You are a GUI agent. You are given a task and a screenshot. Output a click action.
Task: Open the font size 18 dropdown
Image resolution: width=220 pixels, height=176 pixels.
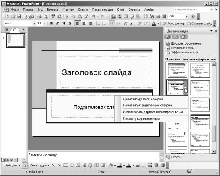45,23
